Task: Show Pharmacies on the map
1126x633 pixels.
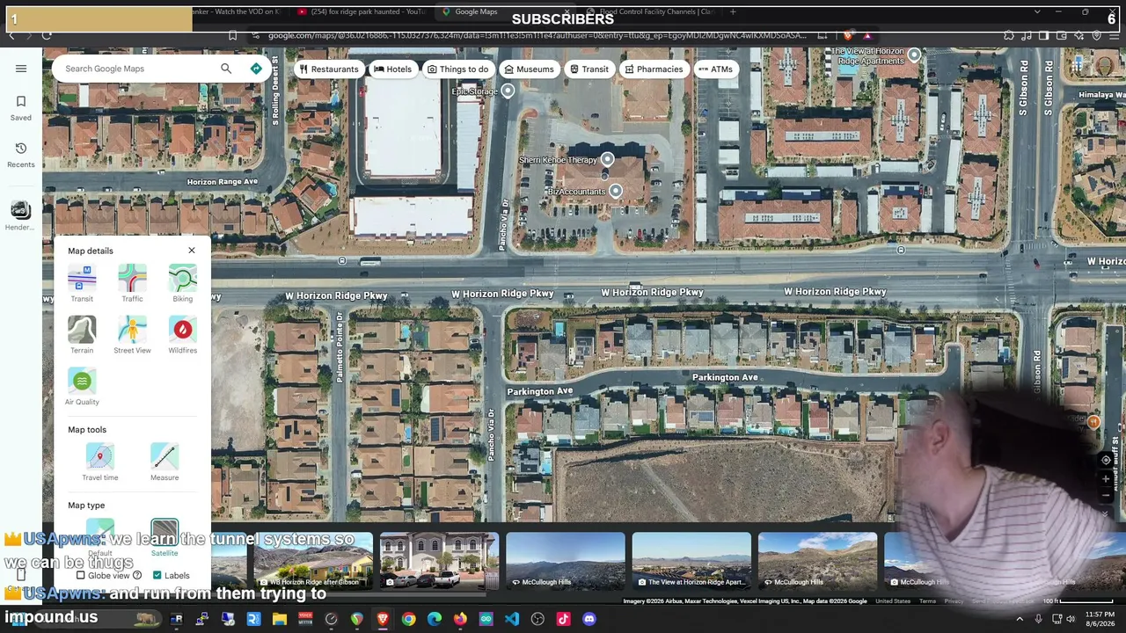Action: [x=653, y=69]
